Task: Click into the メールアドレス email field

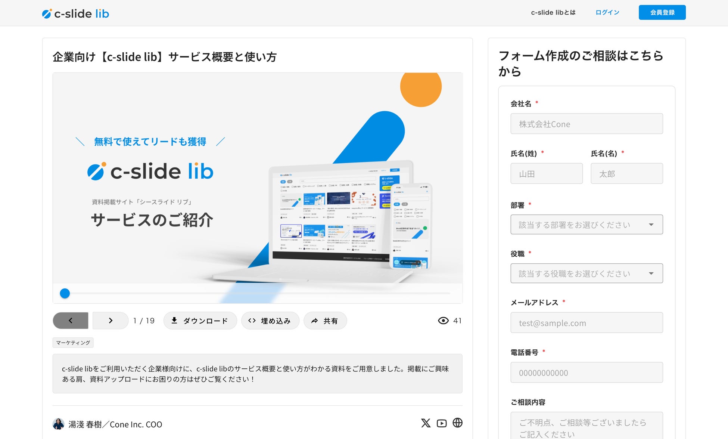Action: coord(586,323)
